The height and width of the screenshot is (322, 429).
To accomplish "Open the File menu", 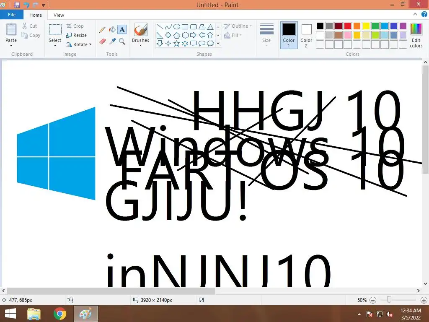I will [12, 15].
